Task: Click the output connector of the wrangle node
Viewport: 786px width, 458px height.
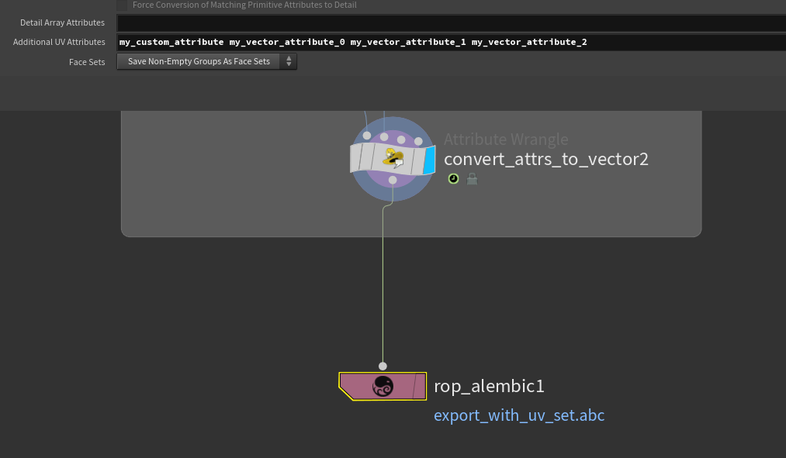Action: 393,180
